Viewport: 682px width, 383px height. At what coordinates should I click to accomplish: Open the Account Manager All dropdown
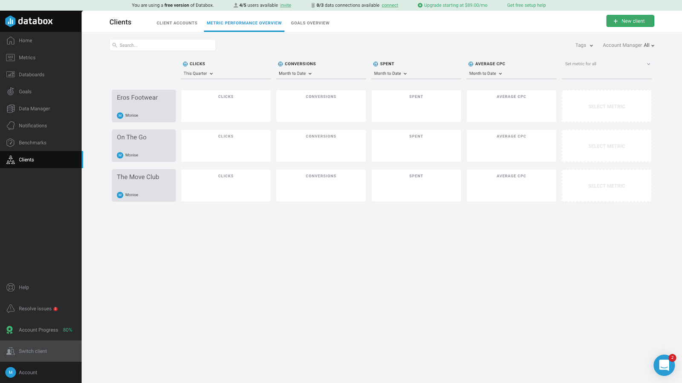pyautogui.click(x=628, y=45)
